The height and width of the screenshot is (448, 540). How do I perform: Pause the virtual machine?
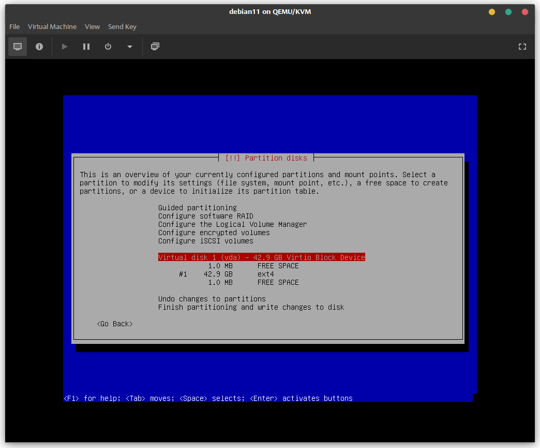(86, 47)
